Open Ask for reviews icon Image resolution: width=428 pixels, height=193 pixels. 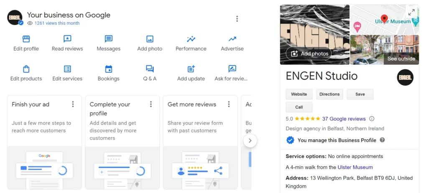pos(232,69)
